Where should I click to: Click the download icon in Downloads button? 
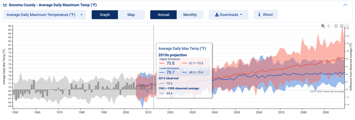tap(217, 15)
